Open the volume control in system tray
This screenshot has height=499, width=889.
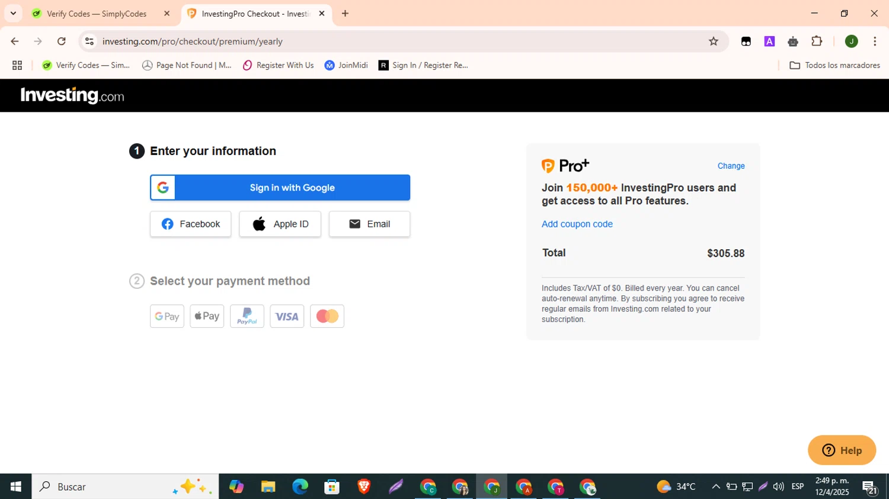(x=778, y=487)
